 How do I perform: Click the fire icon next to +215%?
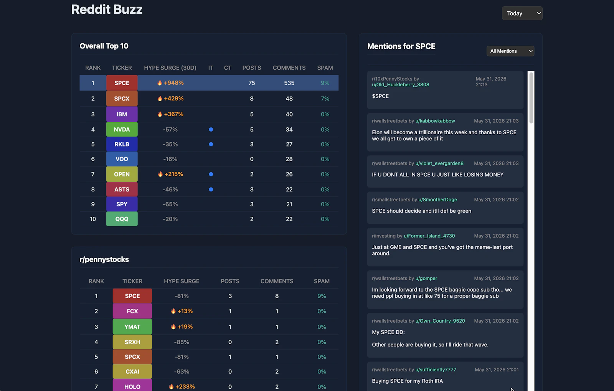(160, 174)
